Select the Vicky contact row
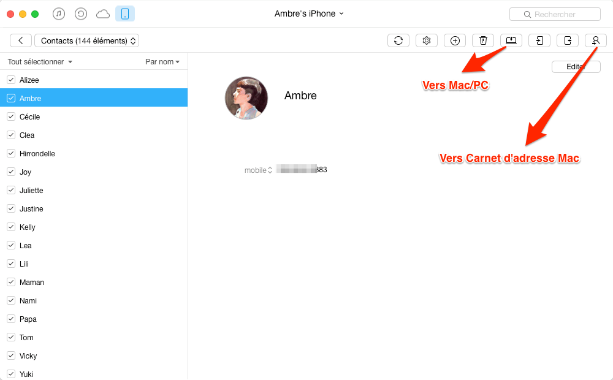 tap(94, 355)
